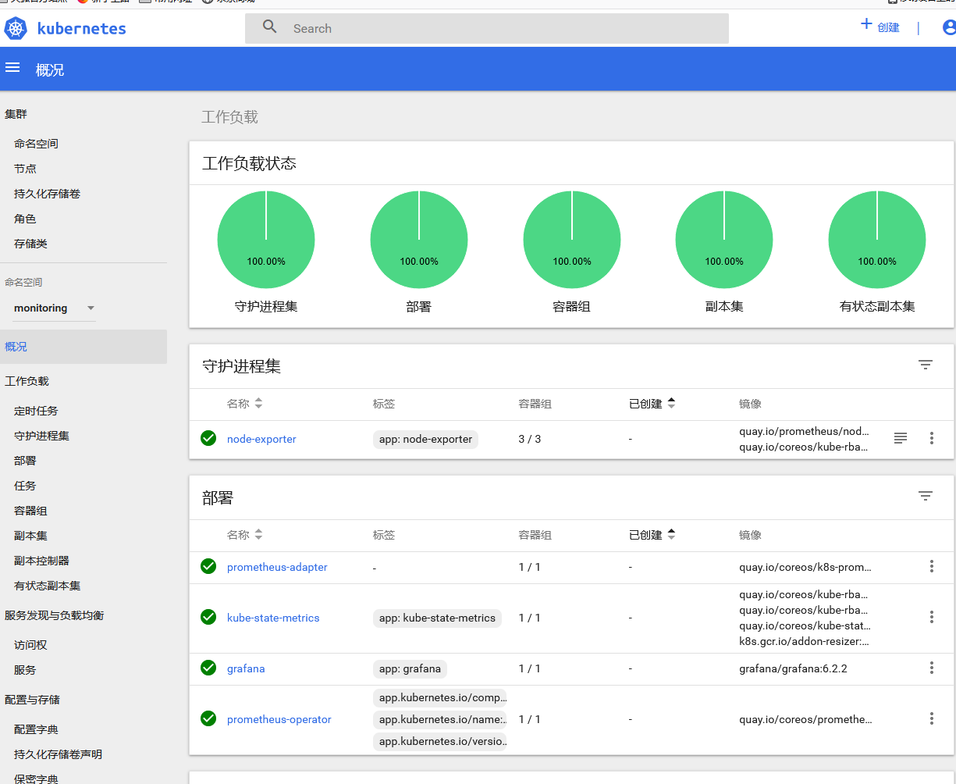
Task: Open actions menu for prometheus-adapter row
Action: [932, 566]
